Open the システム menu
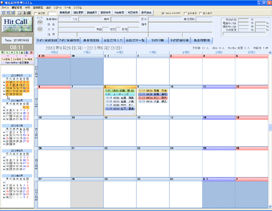This screenshot has height=211, width=272. (78, 8)
